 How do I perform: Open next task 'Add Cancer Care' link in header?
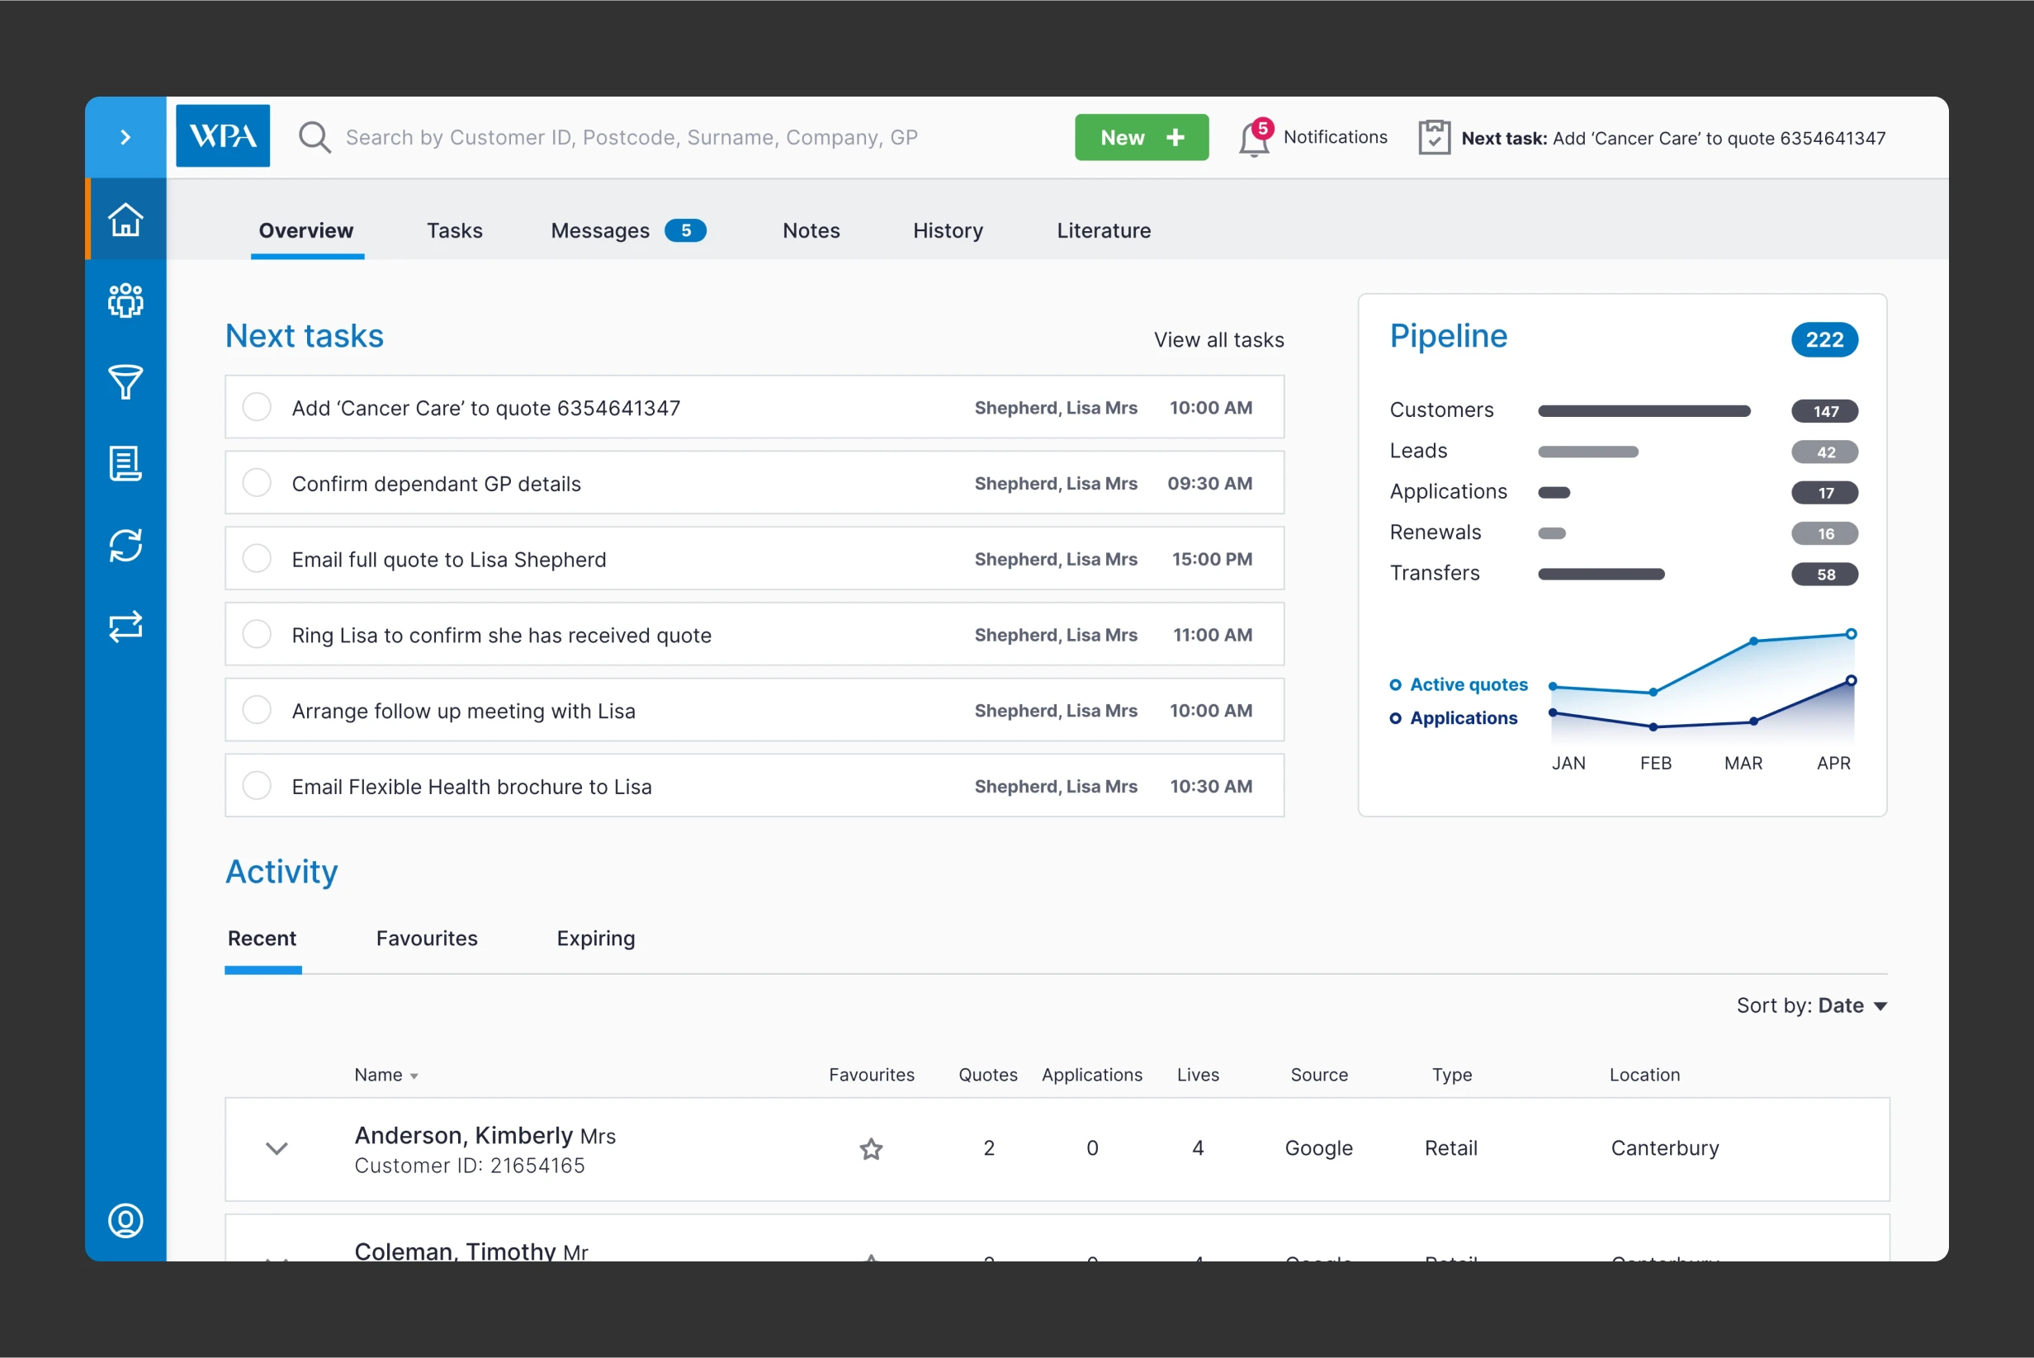(1673, 139)
